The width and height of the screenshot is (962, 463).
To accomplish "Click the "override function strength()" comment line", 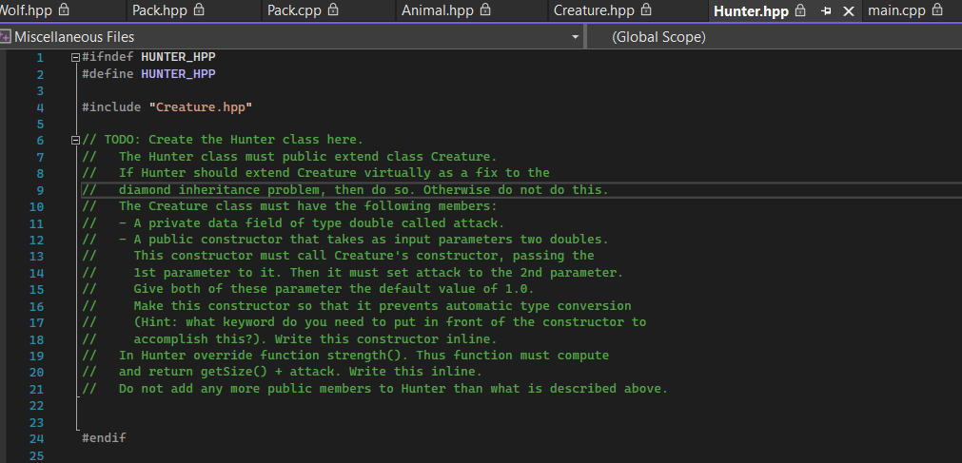I will click(x=344, y=355).
